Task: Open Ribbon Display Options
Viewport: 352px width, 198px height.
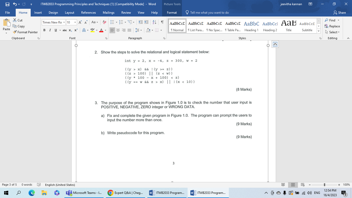Action: click(311, 4)
